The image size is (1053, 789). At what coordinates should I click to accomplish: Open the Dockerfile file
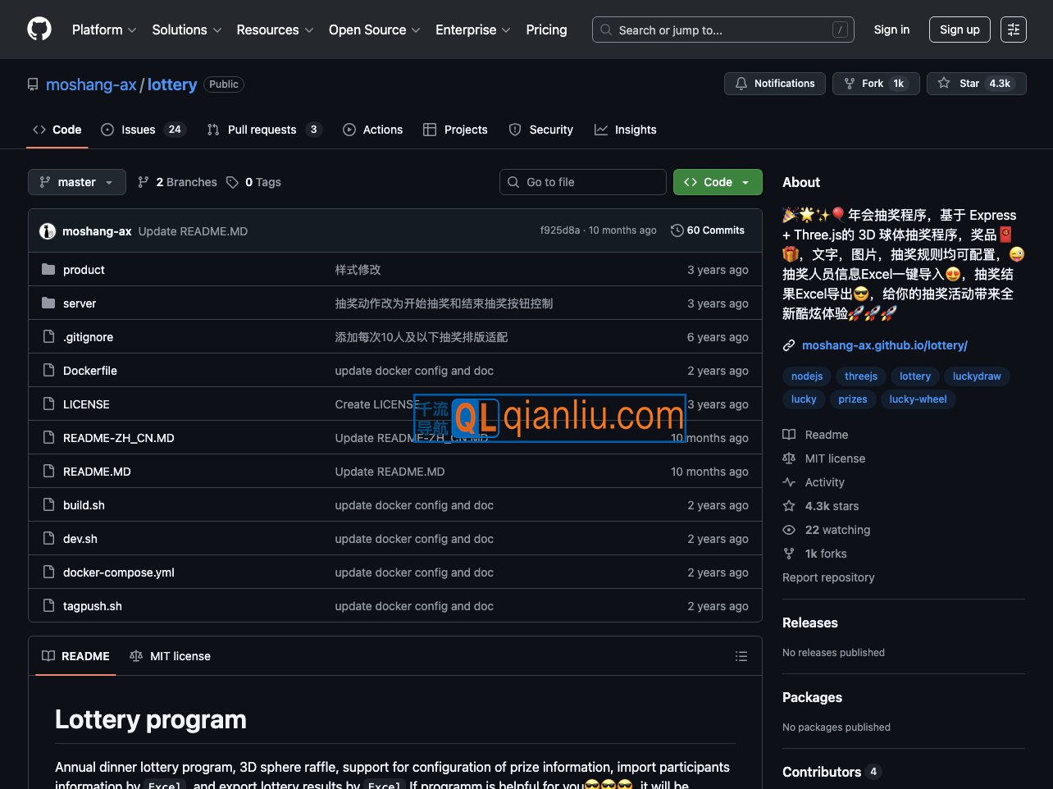(x=90, y=371)
